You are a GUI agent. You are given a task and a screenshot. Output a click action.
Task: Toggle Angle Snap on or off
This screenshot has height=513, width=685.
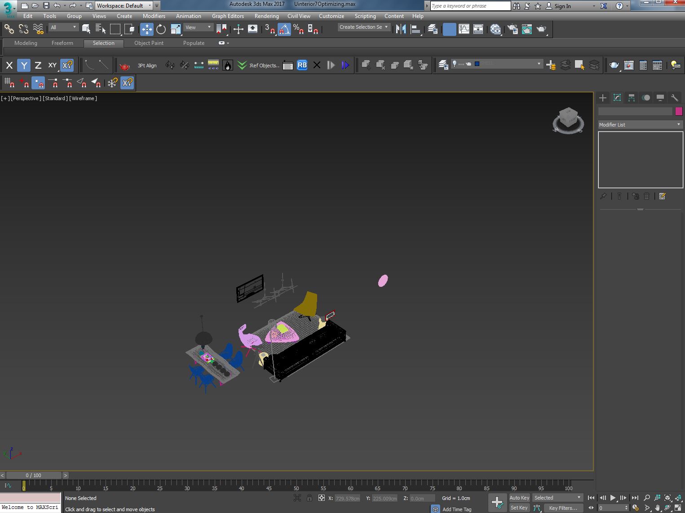coord(284,29)
